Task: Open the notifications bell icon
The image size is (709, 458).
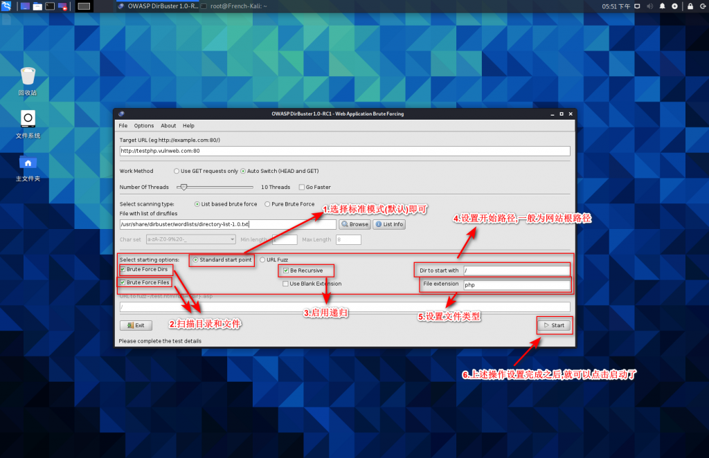Action: [x=663, y=6]
